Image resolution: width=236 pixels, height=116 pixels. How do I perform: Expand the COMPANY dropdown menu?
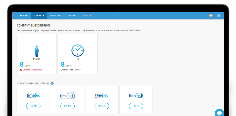(39, 16)
